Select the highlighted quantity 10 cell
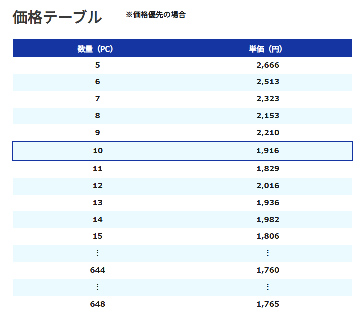363x316 pixels. coord(97,151)
